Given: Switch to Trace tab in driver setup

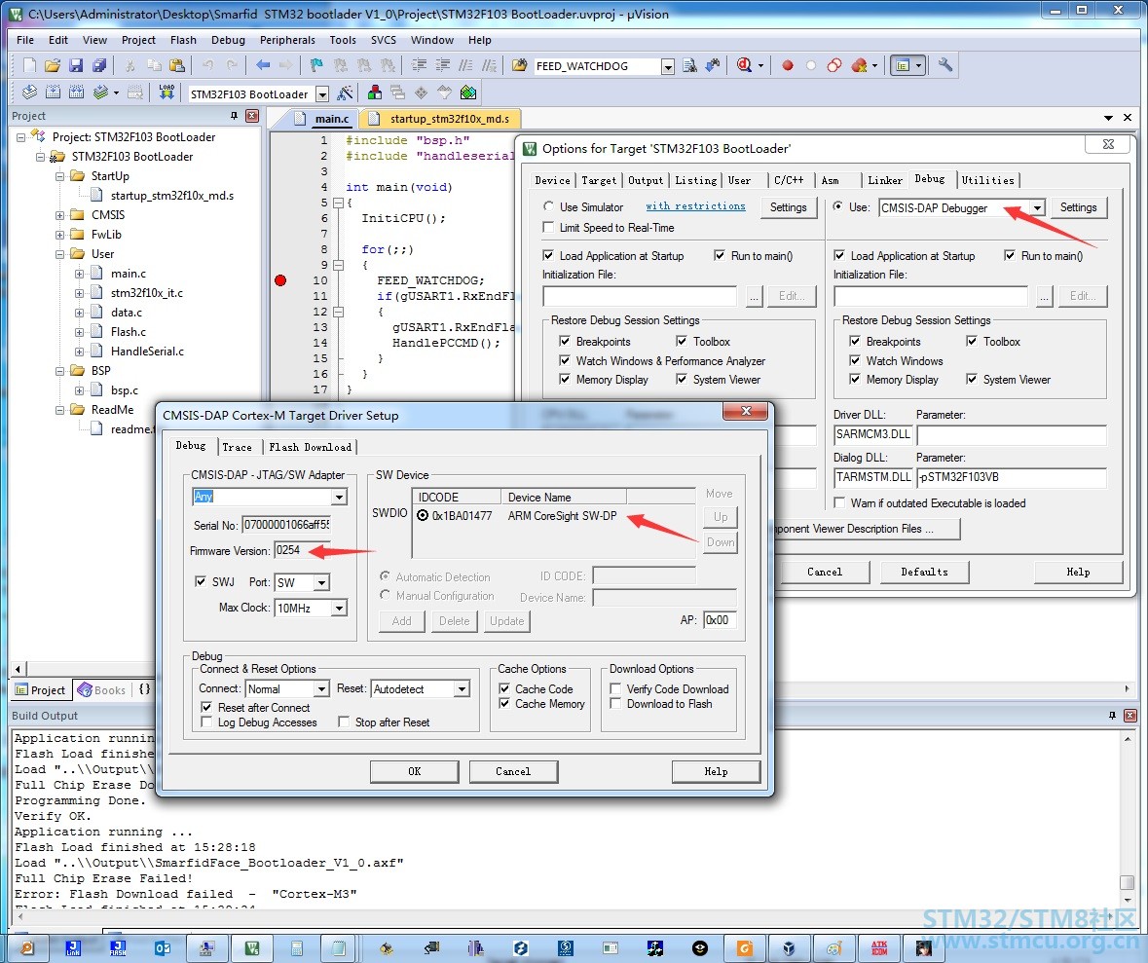Looking at the screenshot, I should click(x=238, y=448).
